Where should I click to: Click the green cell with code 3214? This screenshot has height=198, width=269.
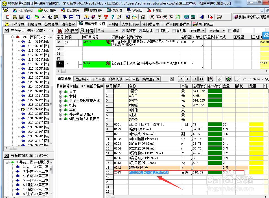97,64
